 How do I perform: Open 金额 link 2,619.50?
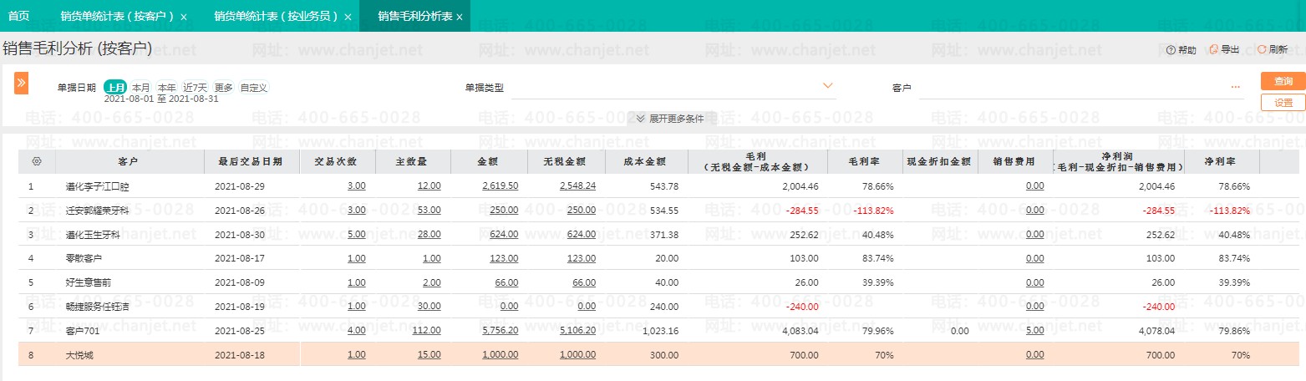500,185
